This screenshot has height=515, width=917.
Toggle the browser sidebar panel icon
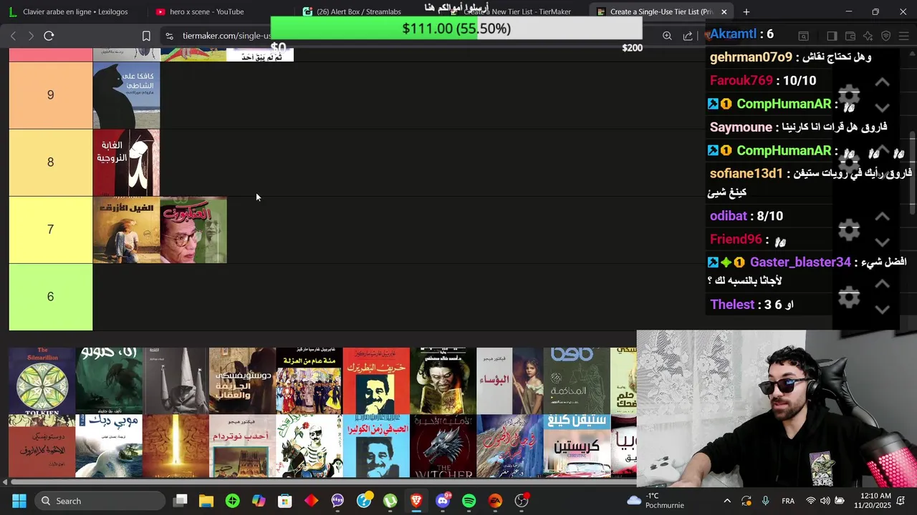tap(832, 36)
